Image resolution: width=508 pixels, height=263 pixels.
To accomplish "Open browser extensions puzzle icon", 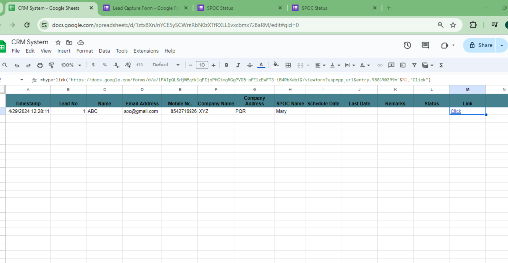I will (x=473, y=25).
